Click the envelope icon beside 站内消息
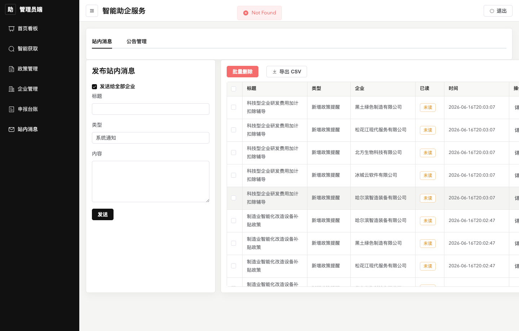 [12, 130]
